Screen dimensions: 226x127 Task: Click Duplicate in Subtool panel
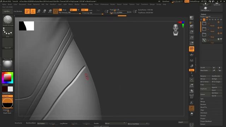coord(205,89)
